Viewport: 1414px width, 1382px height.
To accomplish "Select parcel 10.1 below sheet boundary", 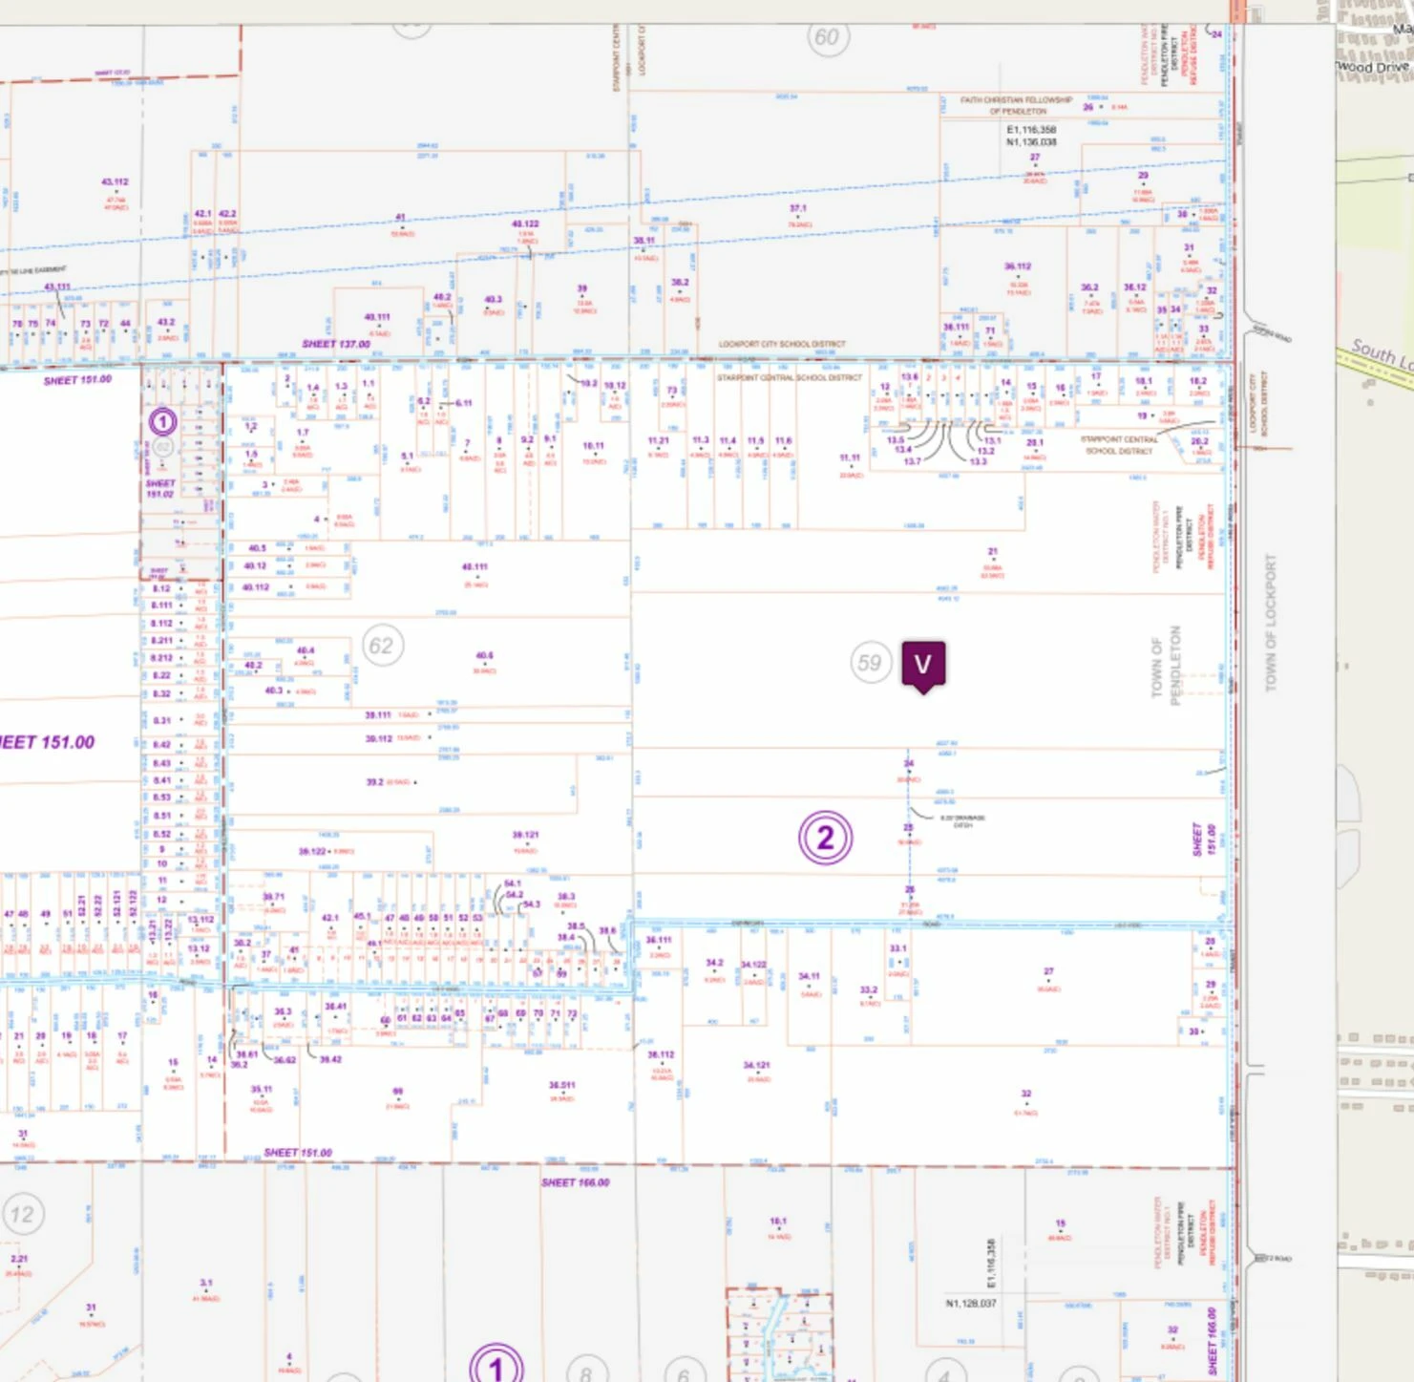I will pos(778,1222).
